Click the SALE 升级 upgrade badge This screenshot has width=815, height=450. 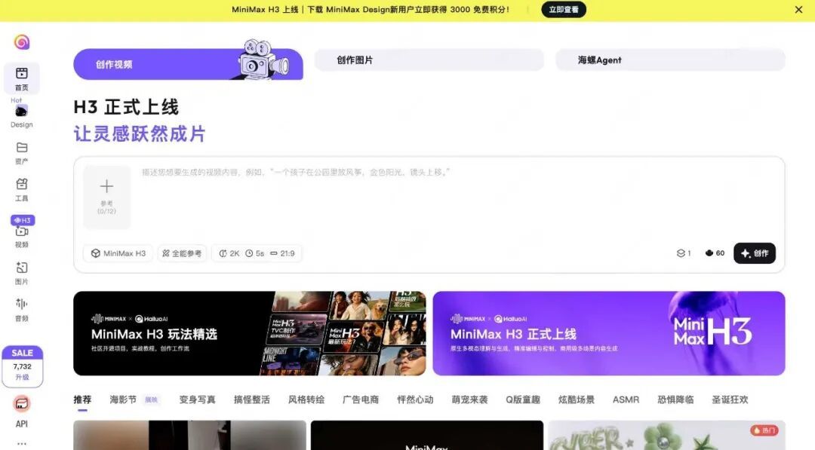coord(23,366)
